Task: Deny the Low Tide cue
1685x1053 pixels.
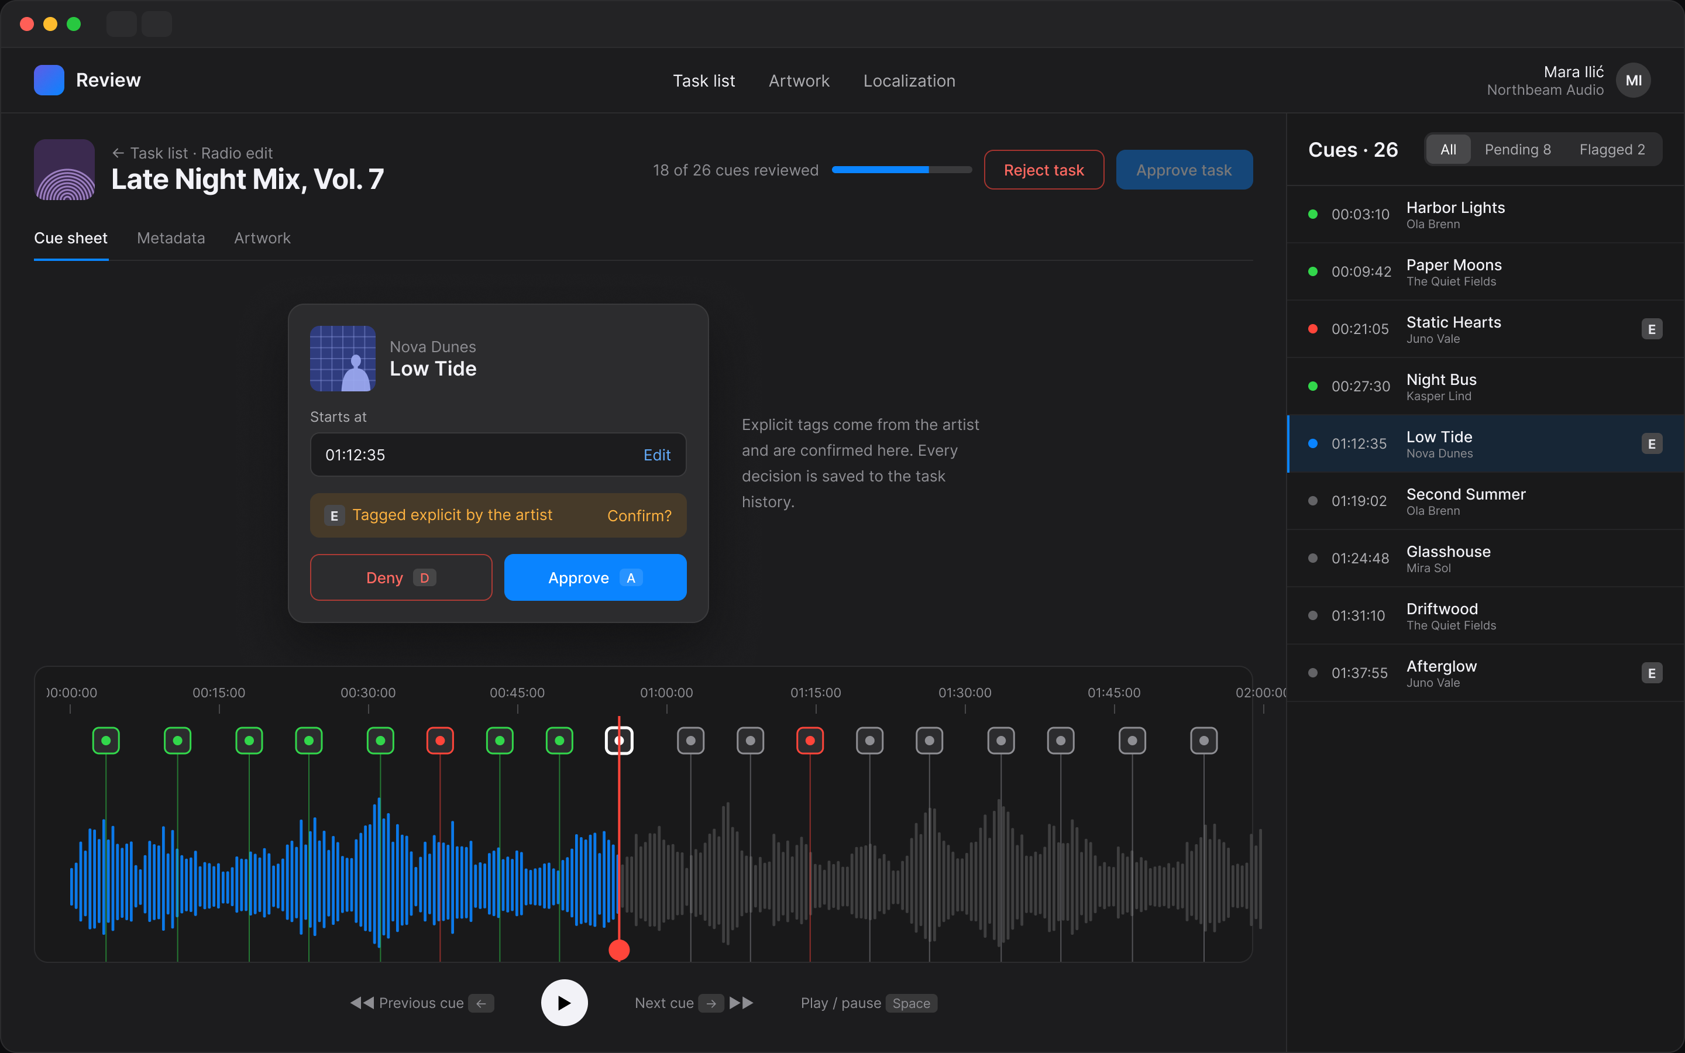Action: click(401, 577)
